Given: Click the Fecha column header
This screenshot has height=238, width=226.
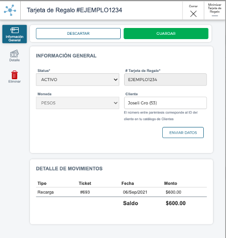Looking at the screenshot, I should 127,183.
